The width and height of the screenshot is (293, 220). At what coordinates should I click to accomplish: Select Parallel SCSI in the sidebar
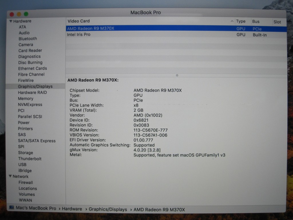[x=30, y=117]
